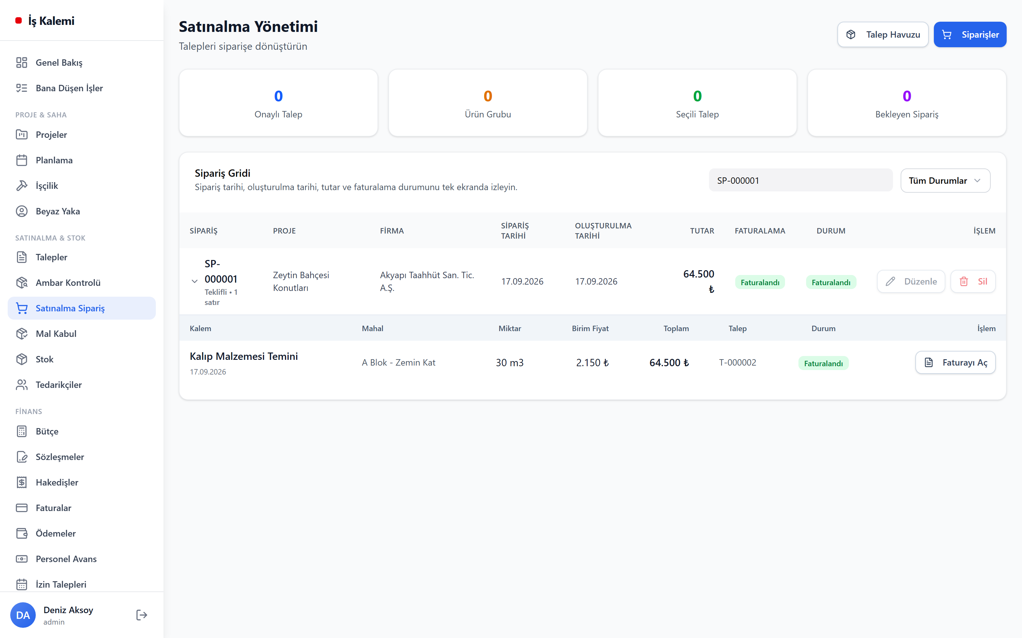Screen dimensions: 1022x638
Task: Click the Tedarikçiler people icon
Action: click(x=21, y=385)
